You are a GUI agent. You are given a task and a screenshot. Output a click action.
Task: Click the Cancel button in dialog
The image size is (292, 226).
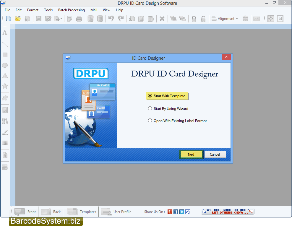215,154
